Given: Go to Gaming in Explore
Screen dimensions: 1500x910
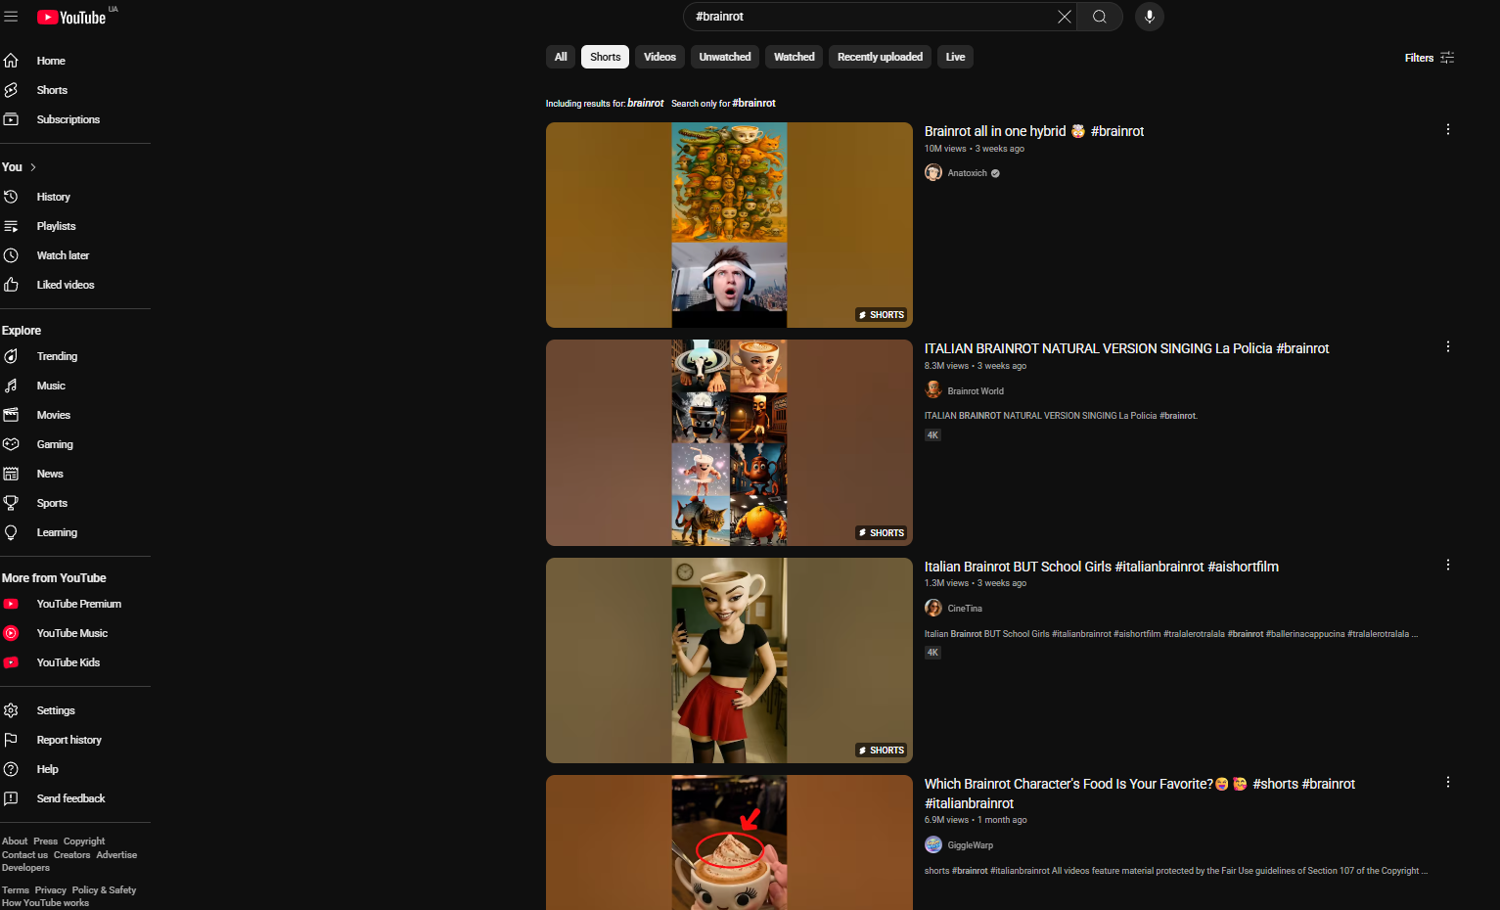Looking at the screenshot, I should [55, 444].
